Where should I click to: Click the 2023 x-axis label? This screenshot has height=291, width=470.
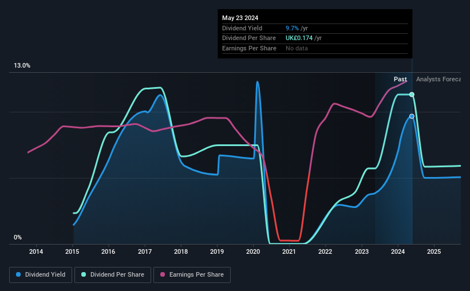362,251
